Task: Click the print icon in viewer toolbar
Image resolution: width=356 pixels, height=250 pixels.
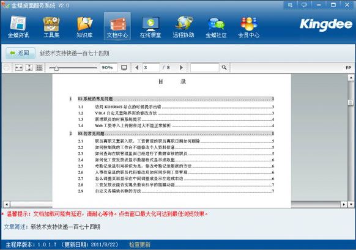Action: pos(6,68)
